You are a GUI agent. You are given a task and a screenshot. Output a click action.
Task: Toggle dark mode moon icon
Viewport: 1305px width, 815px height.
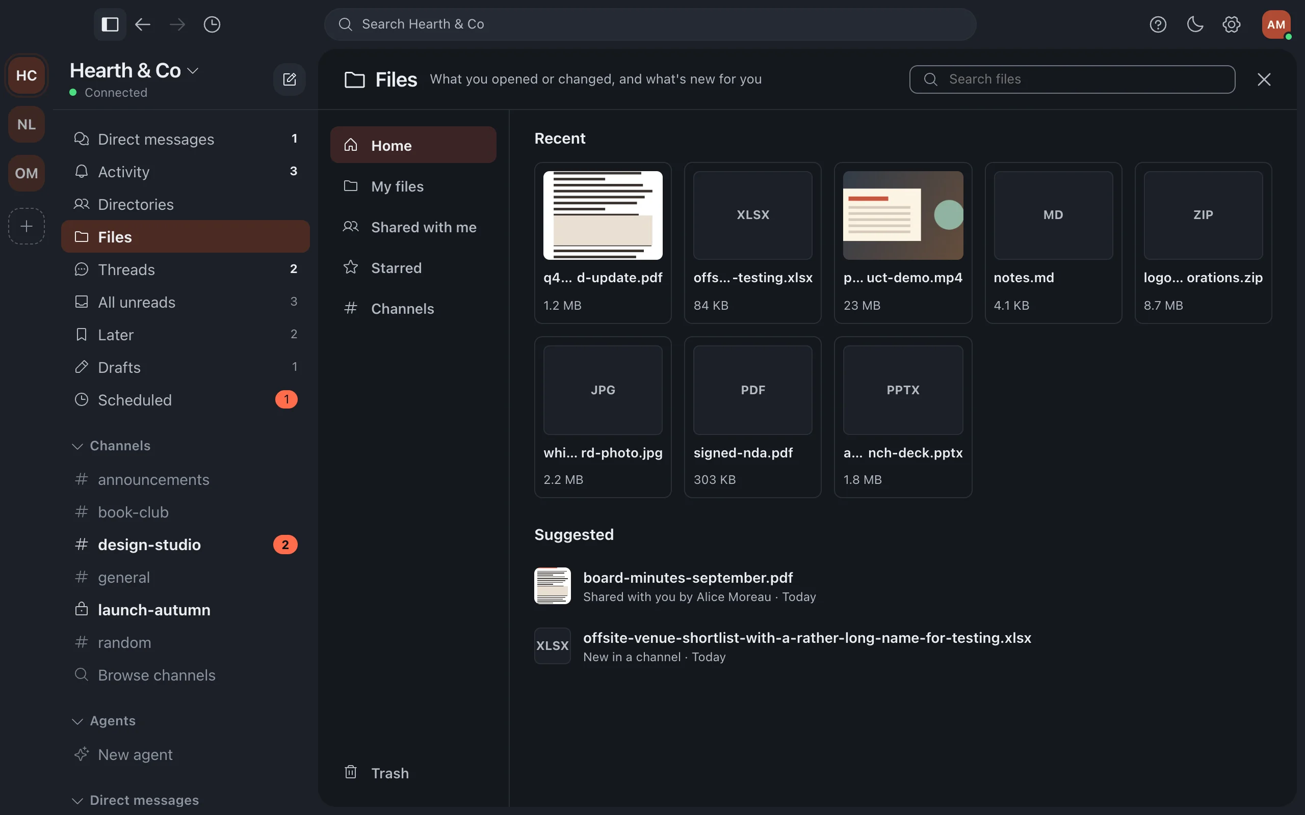[x=1195, y=24]
